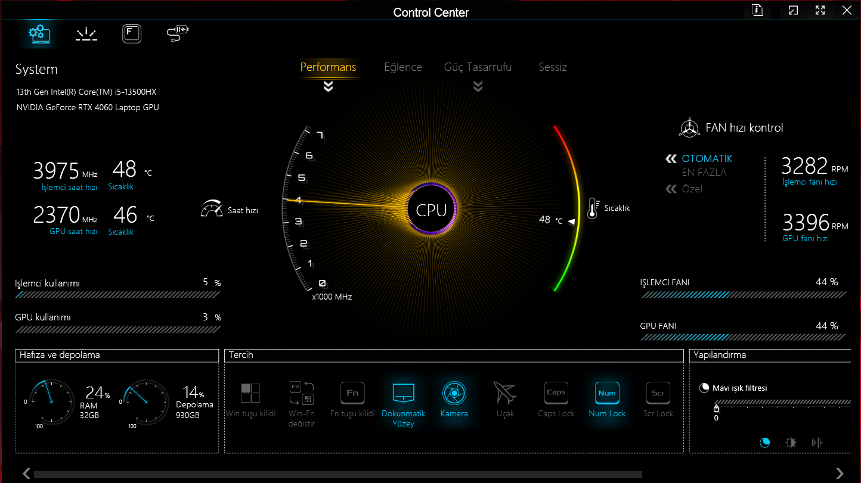Click the fullscreen expand window button
Image resolution: width=861 pixels, height=483 pixels.
pyautogui.click(x=820, y=10)
